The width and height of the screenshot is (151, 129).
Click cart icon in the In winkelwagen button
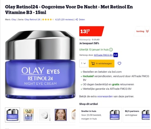(93, 64)
